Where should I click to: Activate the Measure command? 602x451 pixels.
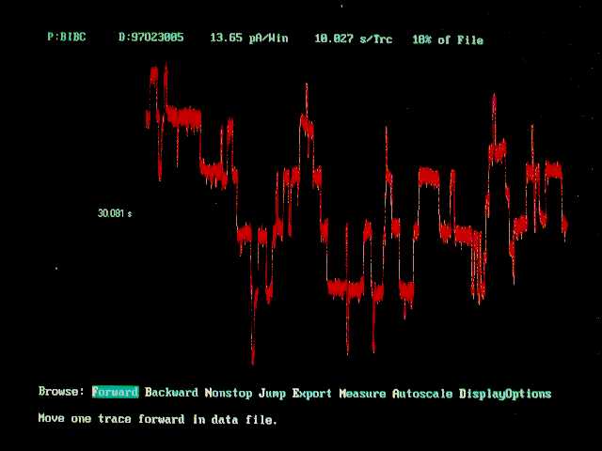362,393
